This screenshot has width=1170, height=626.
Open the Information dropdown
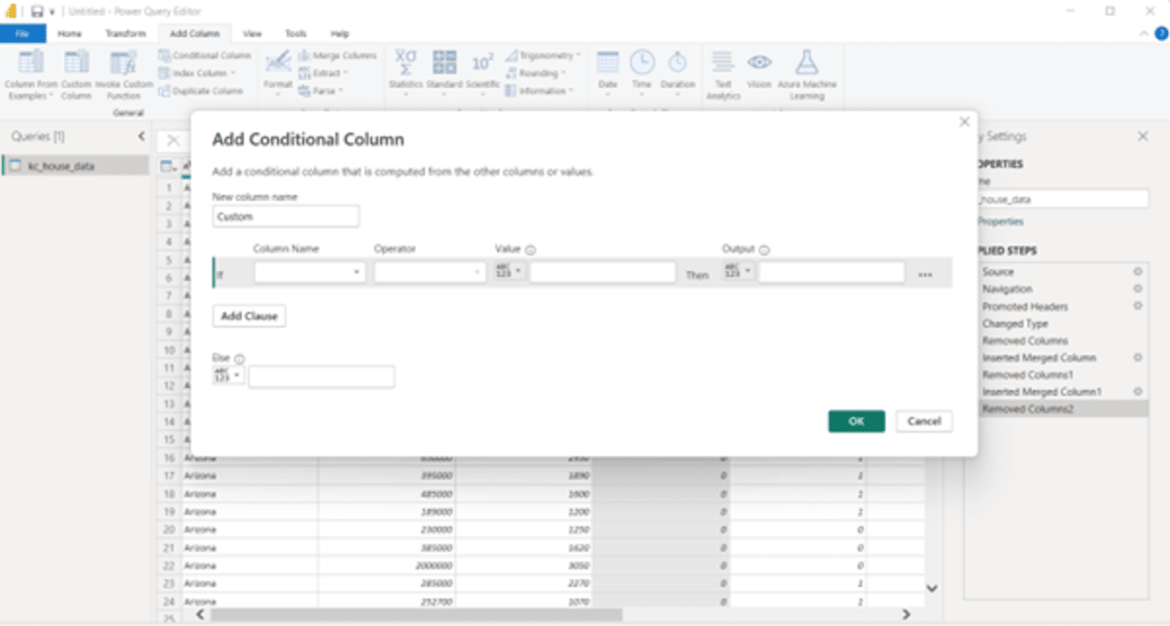539,91
